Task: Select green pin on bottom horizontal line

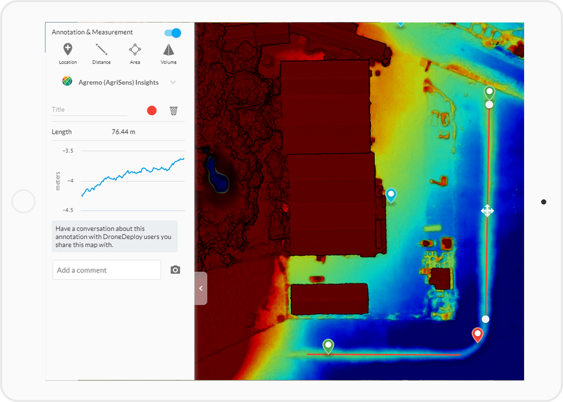Action: pos(328,346)
